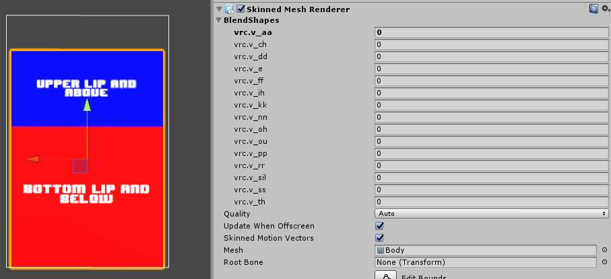Image resolution: width=611 pixels, height=279 pixels.
Task: Click the Body mesh reference field
Action: (x=485, y=250)
